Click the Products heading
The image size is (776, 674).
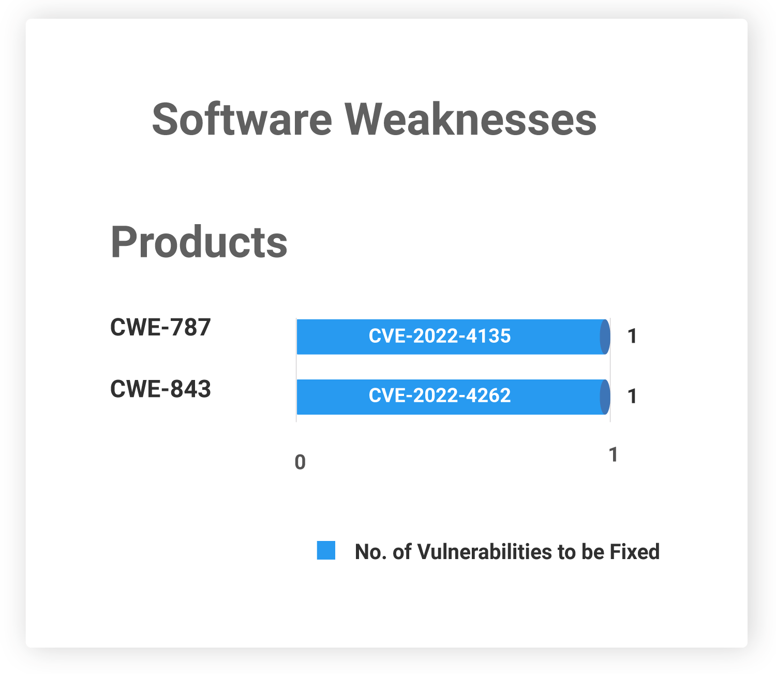(199, 242)
